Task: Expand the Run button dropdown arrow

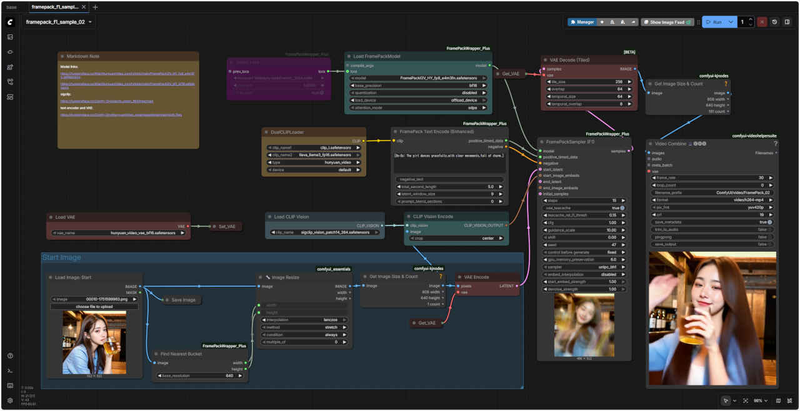Action: click(x=732, y=22)
